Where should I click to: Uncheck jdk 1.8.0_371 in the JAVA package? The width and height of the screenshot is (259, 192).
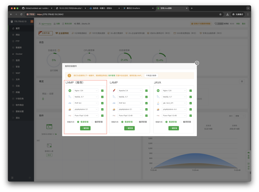coord(190,103)
